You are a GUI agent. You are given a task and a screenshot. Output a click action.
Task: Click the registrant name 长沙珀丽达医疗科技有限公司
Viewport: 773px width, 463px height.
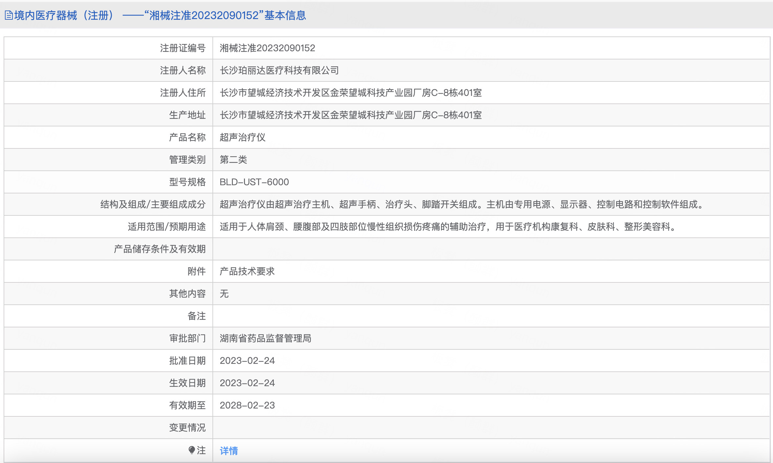coord(279,70)
